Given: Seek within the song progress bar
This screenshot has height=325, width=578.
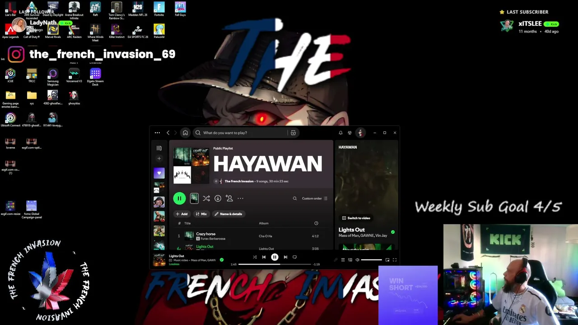Looking at the screenshot, I should (x=275, y=264).
